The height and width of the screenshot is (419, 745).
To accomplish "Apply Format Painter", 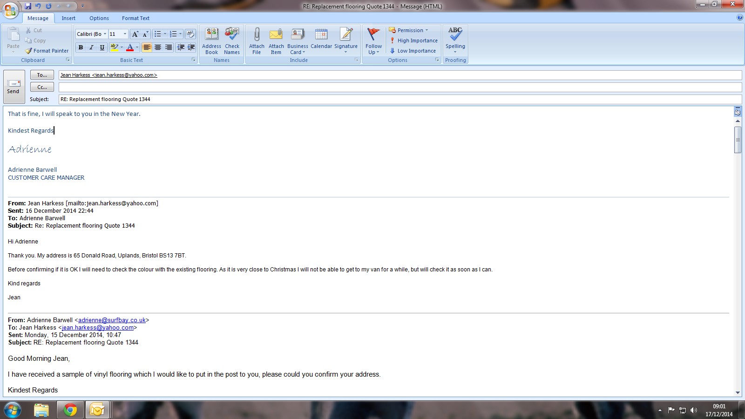I will pos(47,51).
